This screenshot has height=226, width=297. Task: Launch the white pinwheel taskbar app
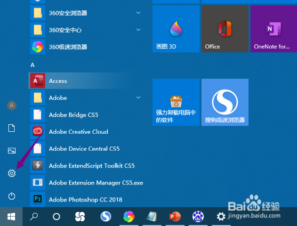point(80,217)
